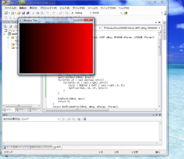Switch to the ソリ... Solution Explorer tab
Image resolution: width=184 pixels, height=159 pixels.
(x=9, y=110)
